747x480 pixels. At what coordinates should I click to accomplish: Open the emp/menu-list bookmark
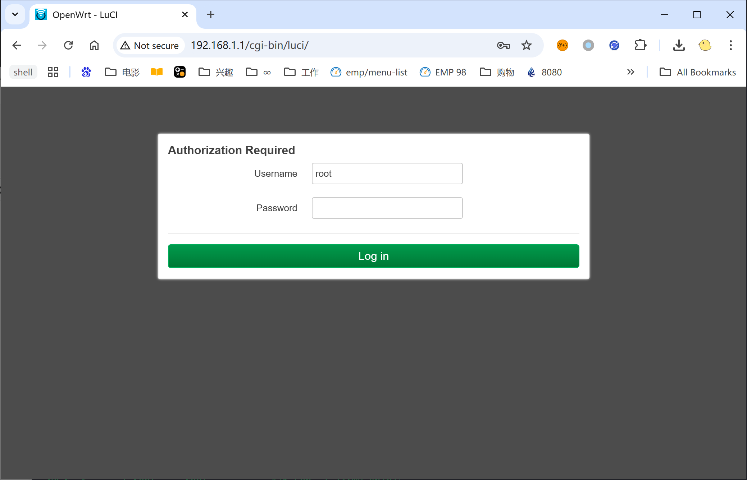[x=369, y=72]
